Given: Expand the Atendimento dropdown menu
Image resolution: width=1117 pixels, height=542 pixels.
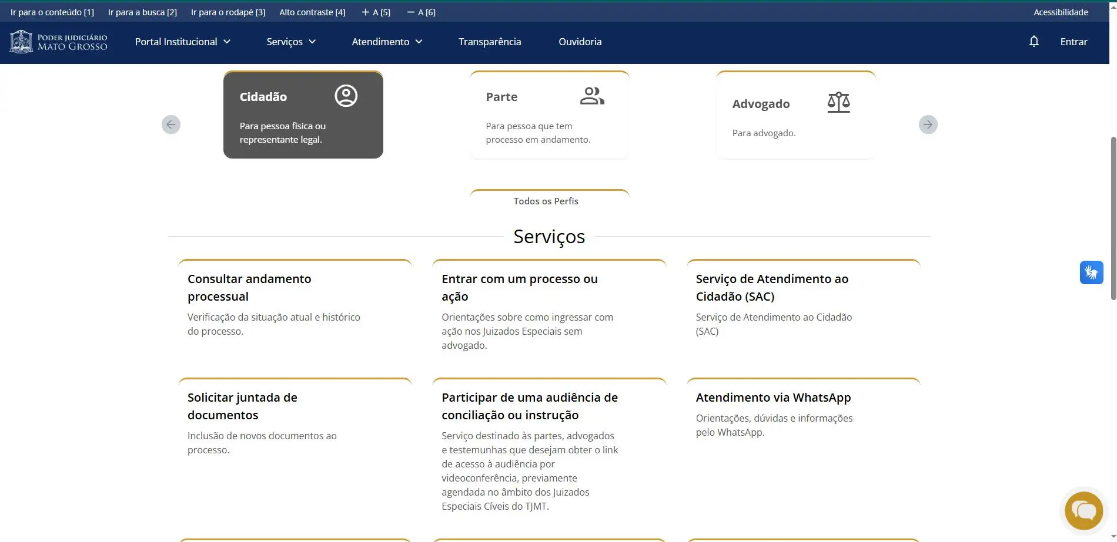Looking at the screenshot, I should click(387, 42).
